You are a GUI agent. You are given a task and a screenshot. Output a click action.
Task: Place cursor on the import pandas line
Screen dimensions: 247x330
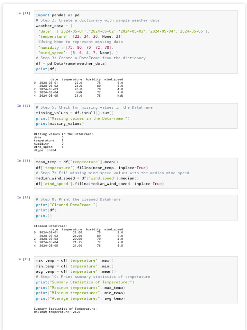[58, 15]
